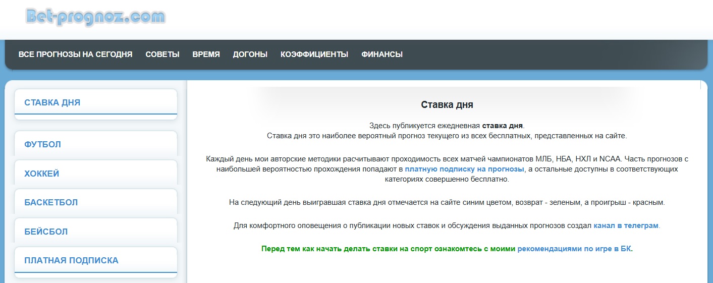This screenshot has width=713, height=283.
Task: Click the КОЭФФИЦИЕНТЫ menu item
Action: [x=314, y=54]
